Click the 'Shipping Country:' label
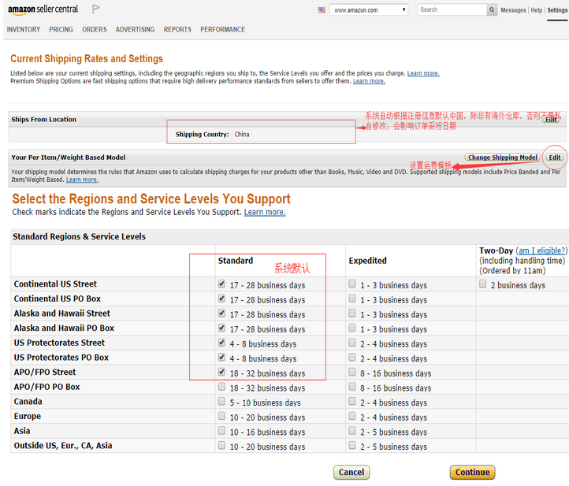 [202, 134]
